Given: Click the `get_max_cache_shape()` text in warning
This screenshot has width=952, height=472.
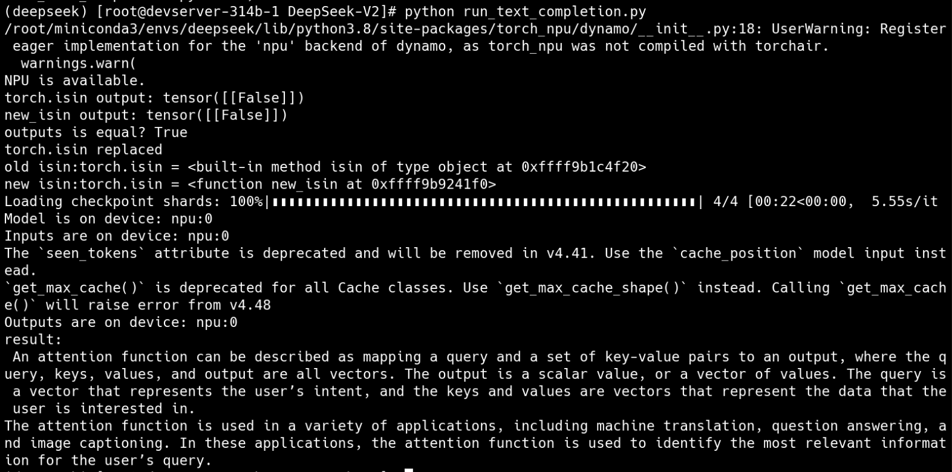Looking at the screenshot, I should tap(592, 288).
